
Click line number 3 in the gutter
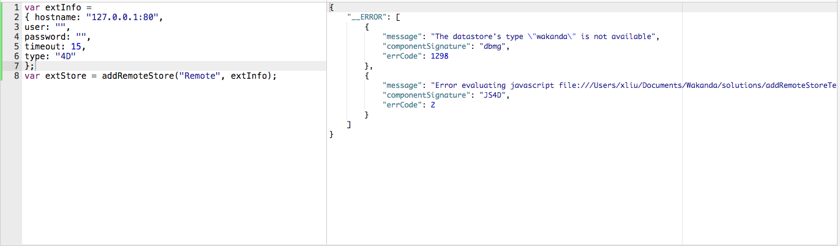17,27
